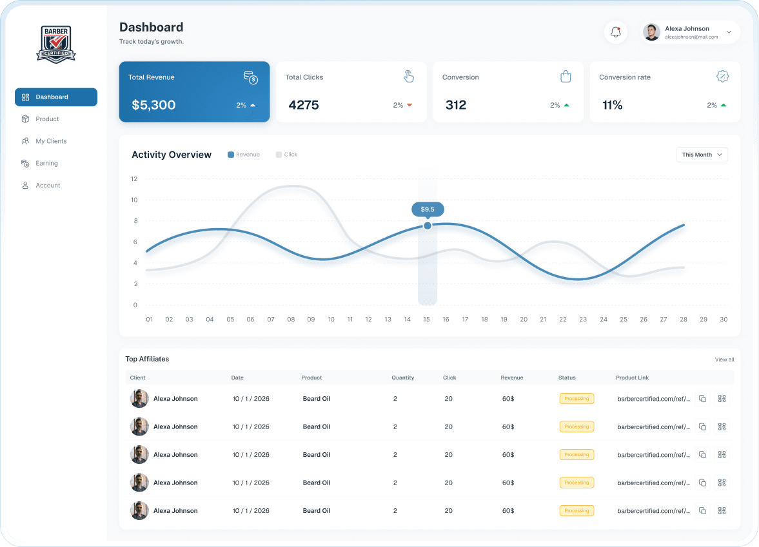This screenshot has width=759, height=547.
Task: Click the Total Clicks tap icon
Action: click(x=409, y=76)
